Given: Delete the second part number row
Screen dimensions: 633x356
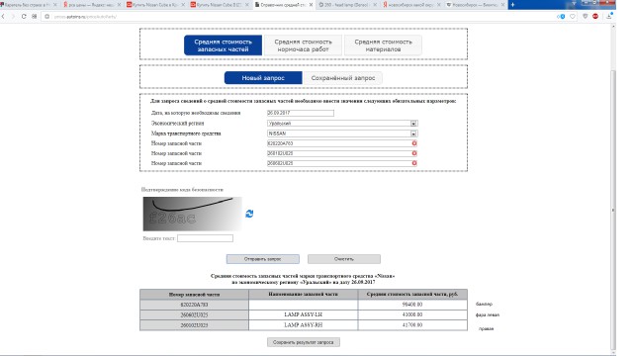Looking at the screenshot, I should (414, 153).
